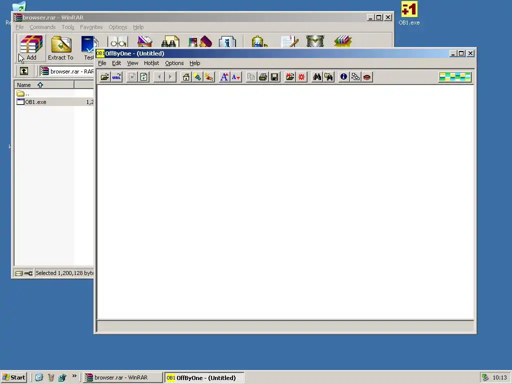Screen dimensions: 512x384
Task: Open the File menu in OffByOne
Action: point(102,63)
